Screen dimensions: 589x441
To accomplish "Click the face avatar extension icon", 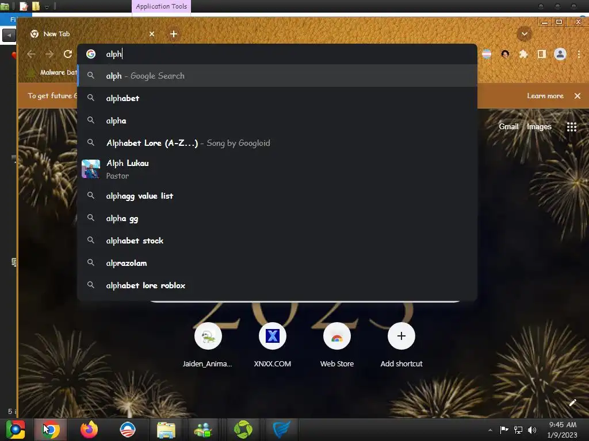I will click(x=505, y=54).
